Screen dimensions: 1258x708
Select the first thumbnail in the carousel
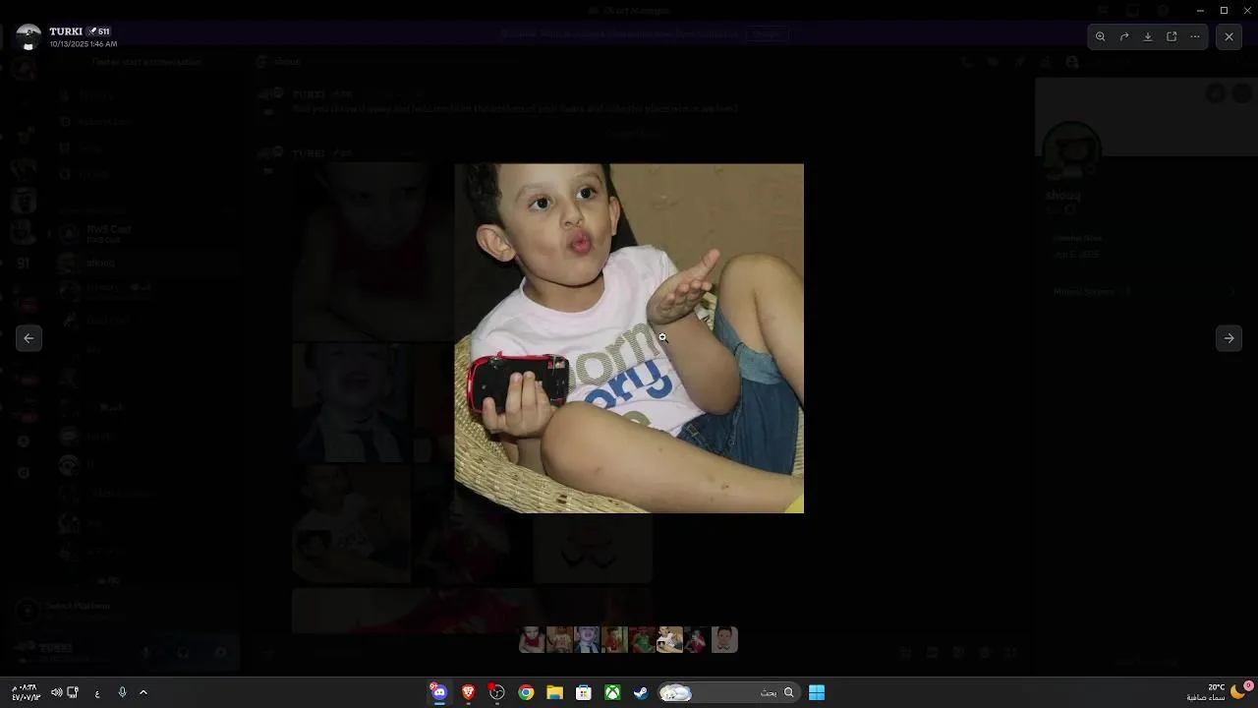532,640
